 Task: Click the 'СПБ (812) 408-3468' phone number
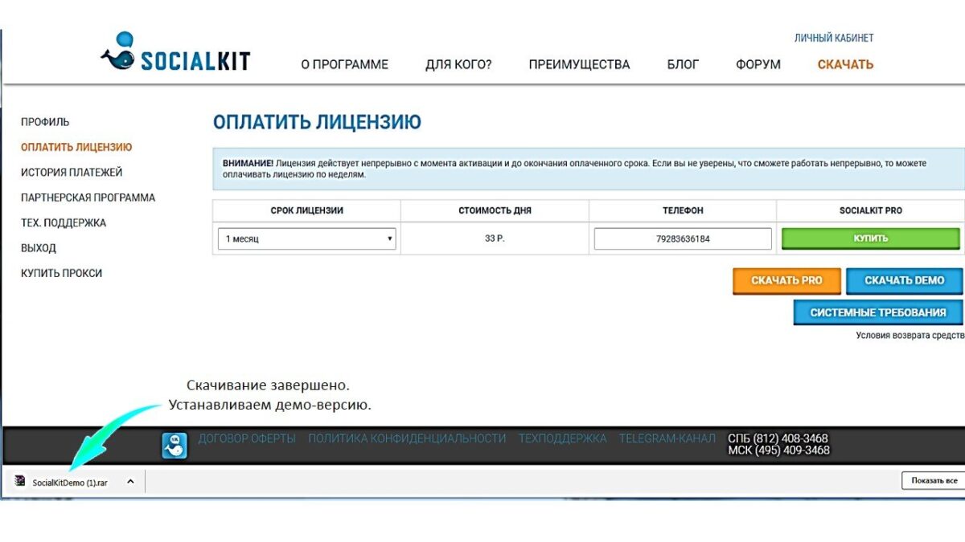pyautogui.click(x=778, y=438)
